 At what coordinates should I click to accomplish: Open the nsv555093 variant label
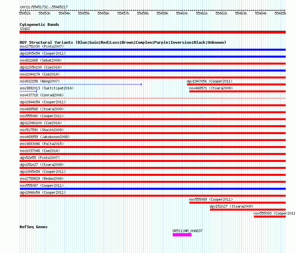[x=274, y=213]
